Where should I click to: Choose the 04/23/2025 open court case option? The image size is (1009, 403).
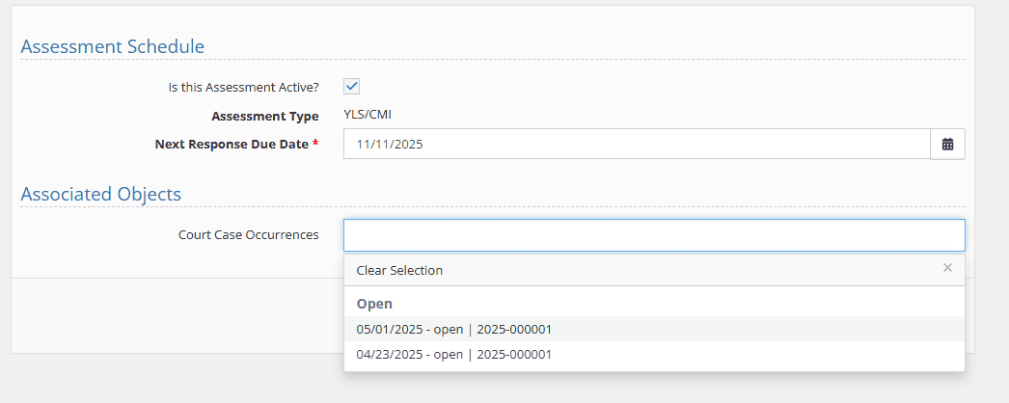pyautogui.click(x=453, y=355)
